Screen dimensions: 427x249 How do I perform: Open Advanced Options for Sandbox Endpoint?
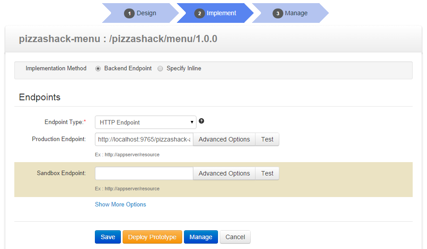click(224, 173)
